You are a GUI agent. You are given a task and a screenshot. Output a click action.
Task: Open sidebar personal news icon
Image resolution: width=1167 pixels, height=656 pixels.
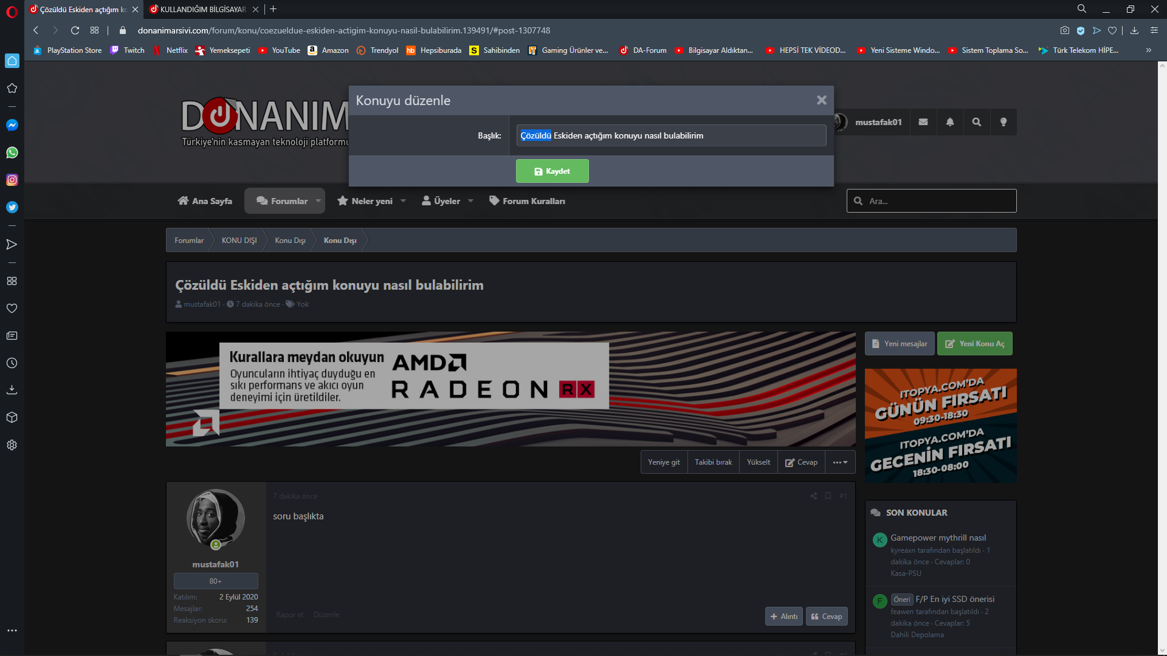tap(12, 336)
